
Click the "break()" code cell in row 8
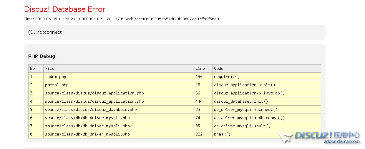coord(222,134)
